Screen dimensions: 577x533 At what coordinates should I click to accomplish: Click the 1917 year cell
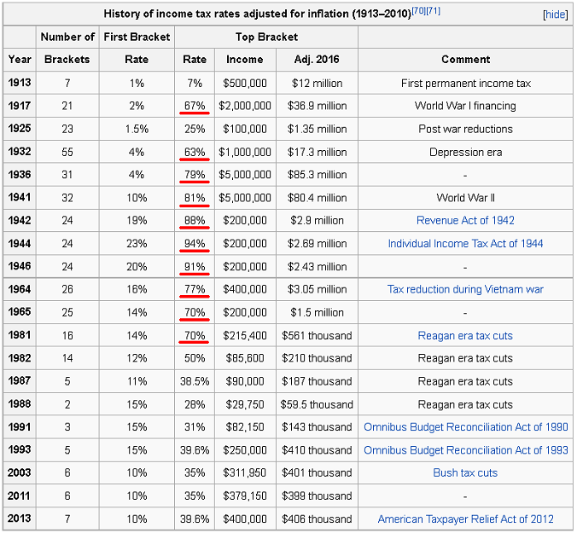(x=20, y=106)
